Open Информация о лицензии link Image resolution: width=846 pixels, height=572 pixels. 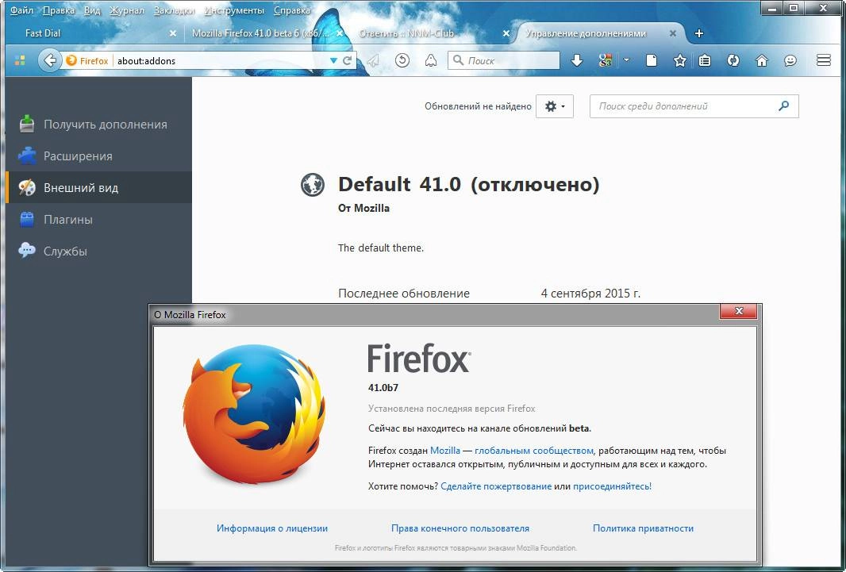(x=272, y=528)
